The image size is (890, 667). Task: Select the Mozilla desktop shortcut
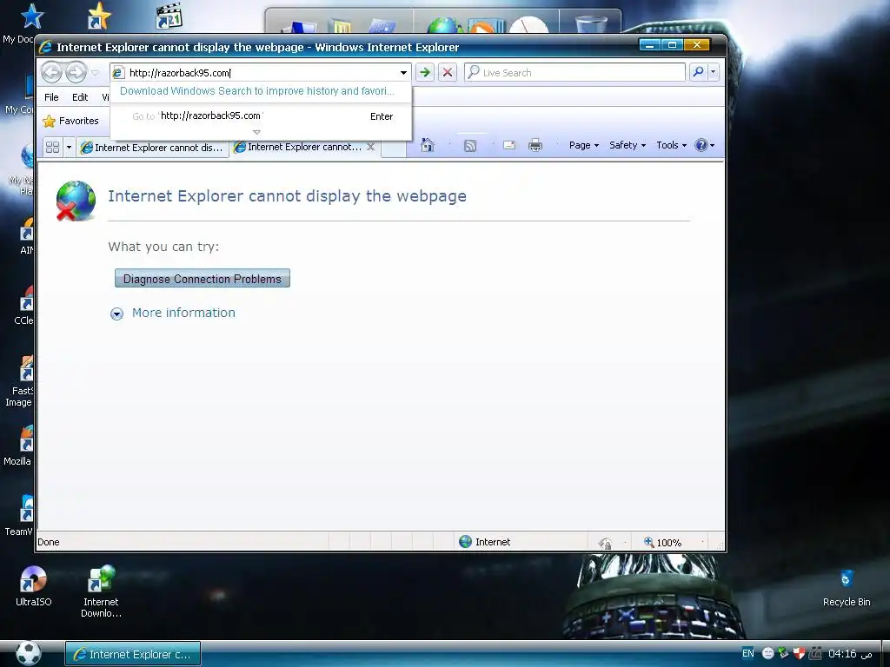pyautogui.click(x=19, y=446)
